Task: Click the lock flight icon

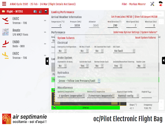Action: tap(40, 11)
